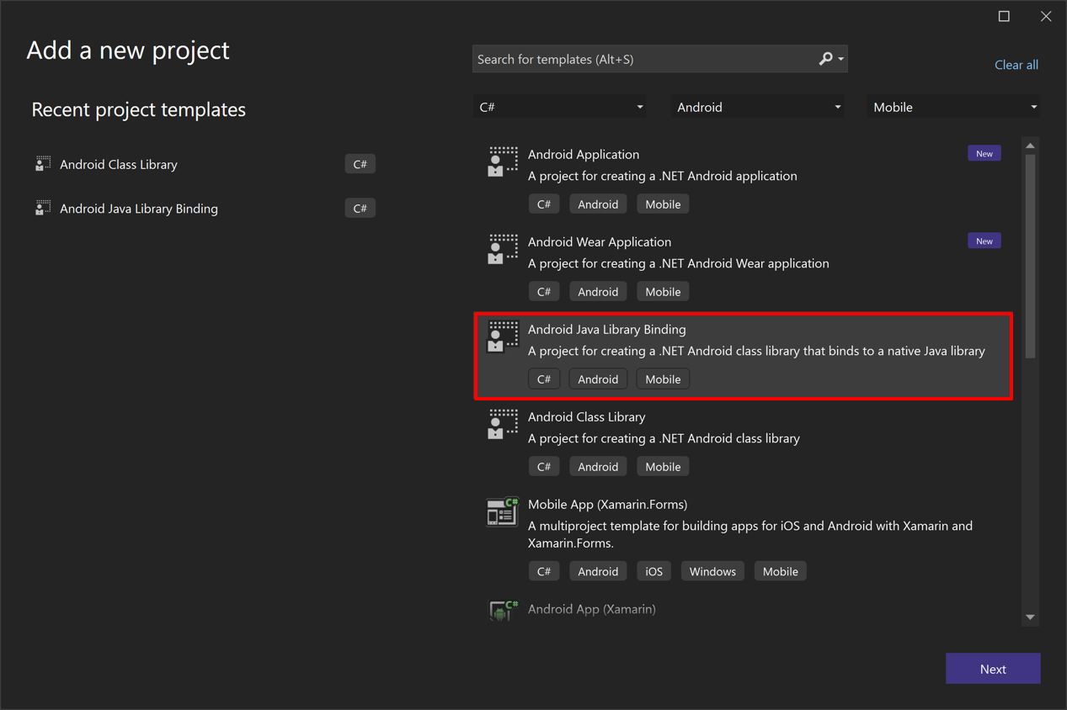The image size is (1067, 710).
Task: Click the search magnifier icon
Action: (x=824, y=59)
